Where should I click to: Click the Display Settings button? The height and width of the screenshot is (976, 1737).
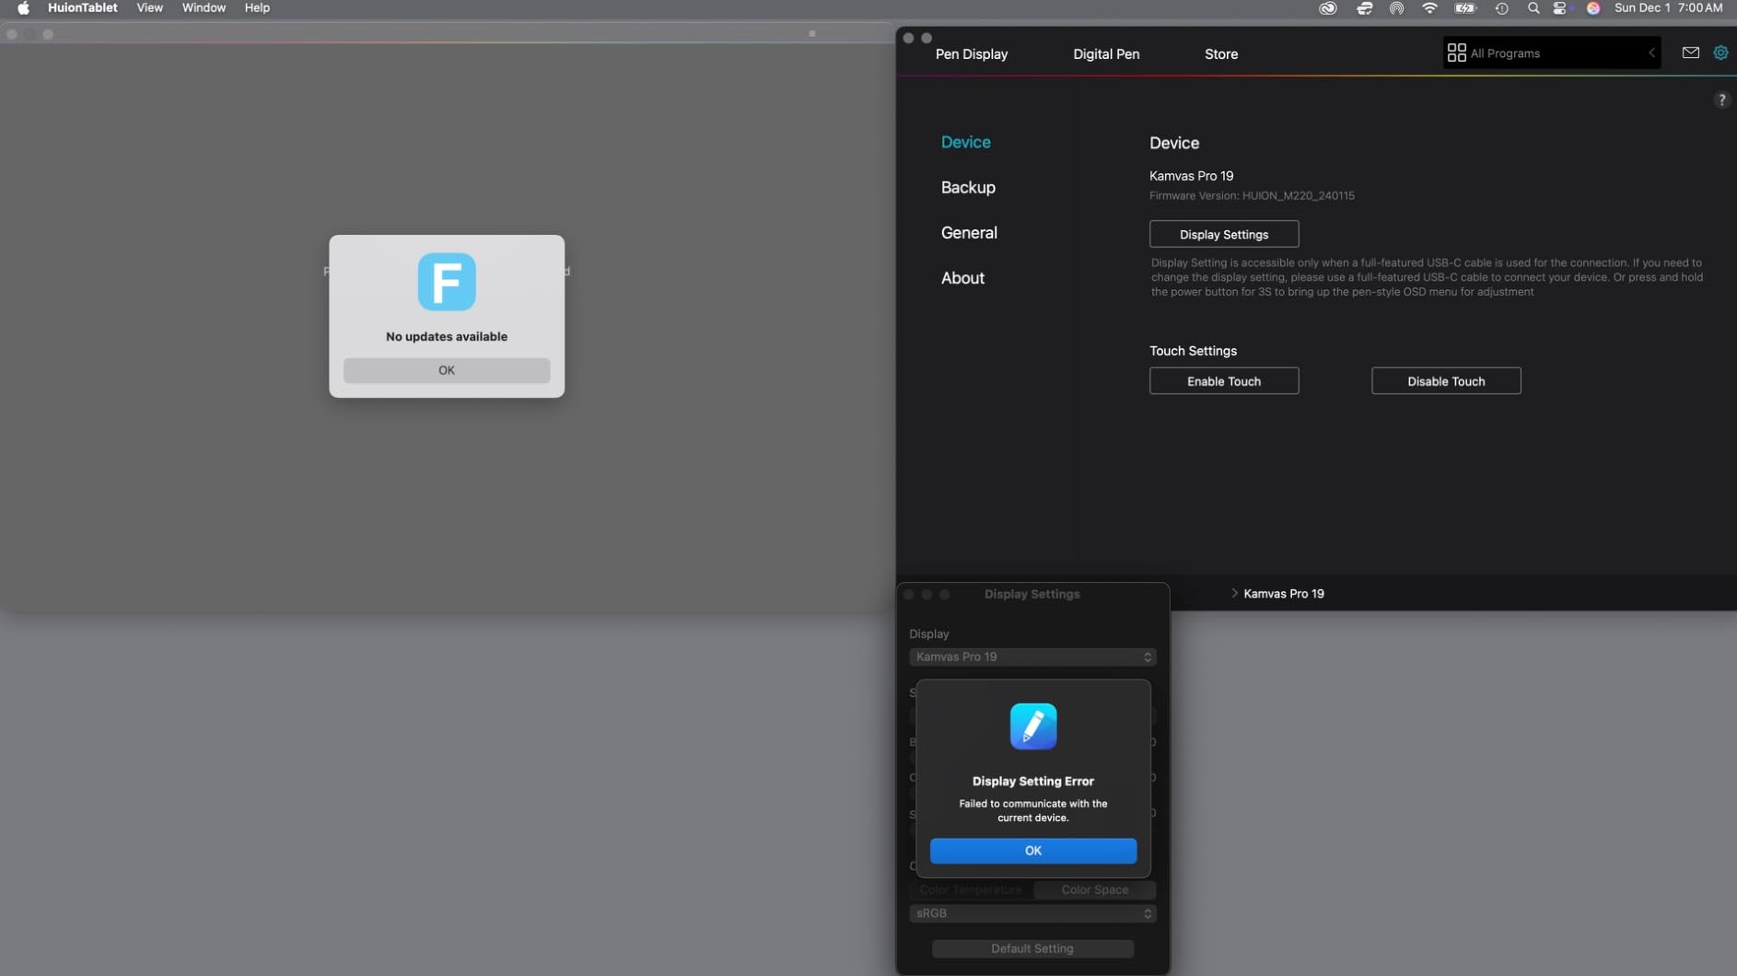tap(1224, 234)
